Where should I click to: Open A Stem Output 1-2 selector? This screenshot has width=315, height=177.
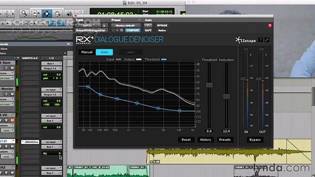coord(52,68)
